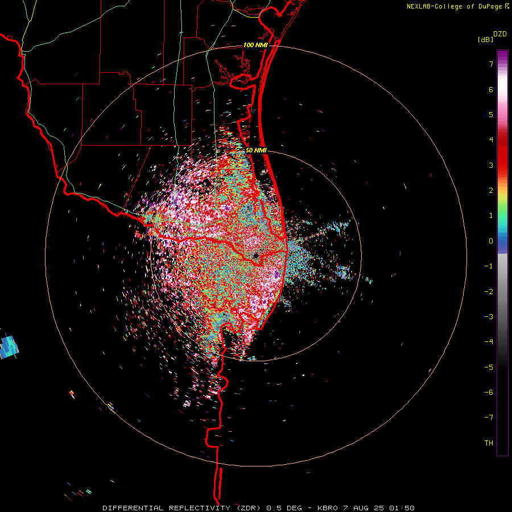The image size is (512, 512).
Task: Click the 100 NMI range ring label
Action: (255, 45)
